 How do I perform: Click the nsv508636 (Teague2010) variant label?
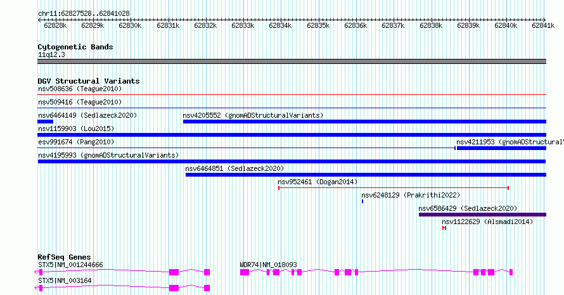(80, 89)
